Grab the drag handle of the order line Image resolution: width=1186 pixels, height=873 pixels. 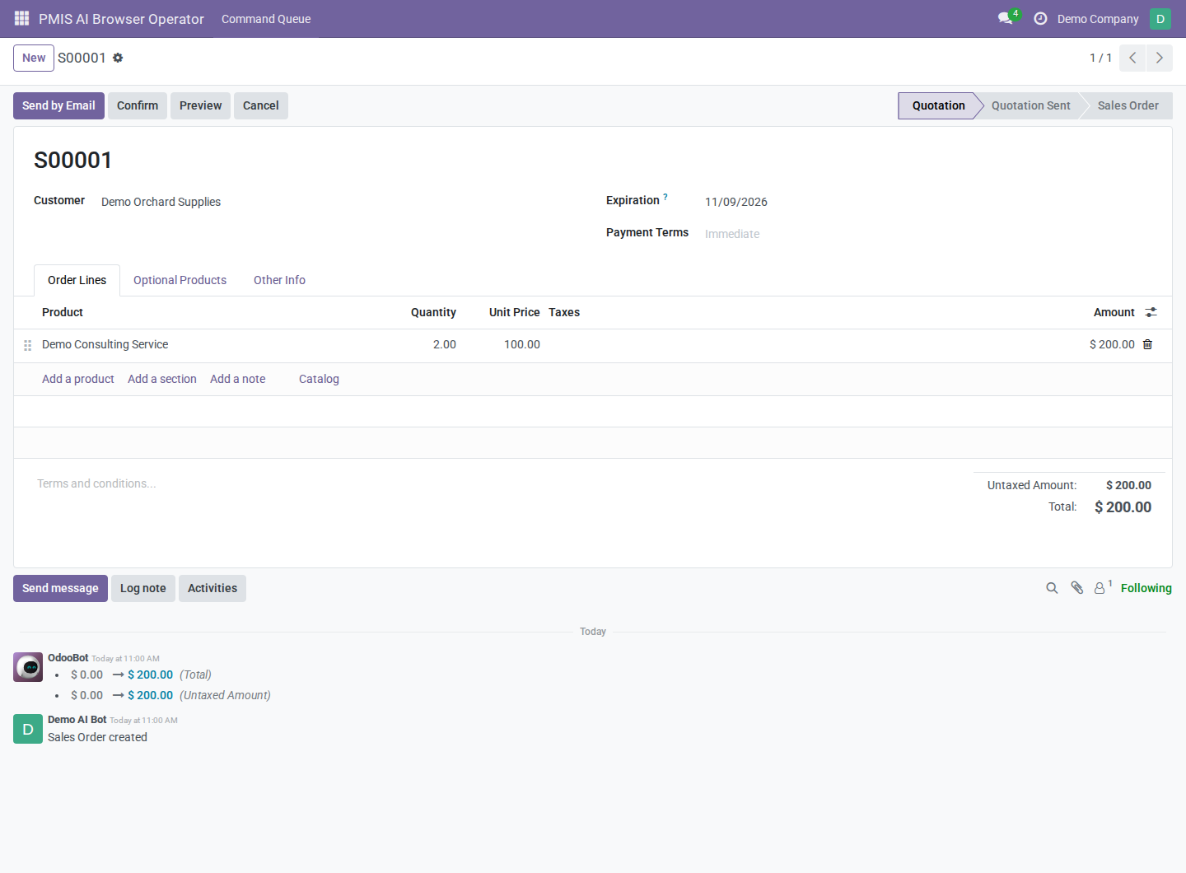point(27,345)
